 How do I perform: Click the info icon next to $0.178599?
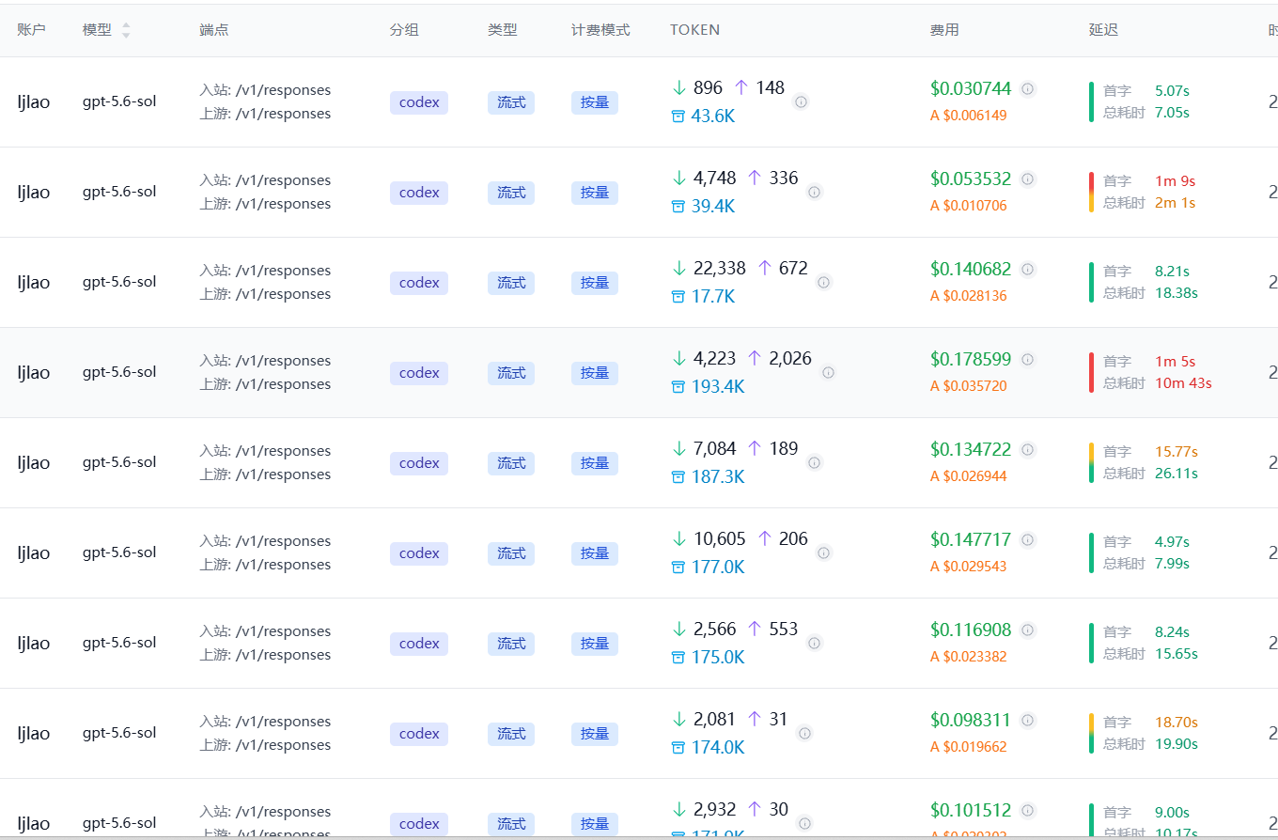[x=1028, y=360]
